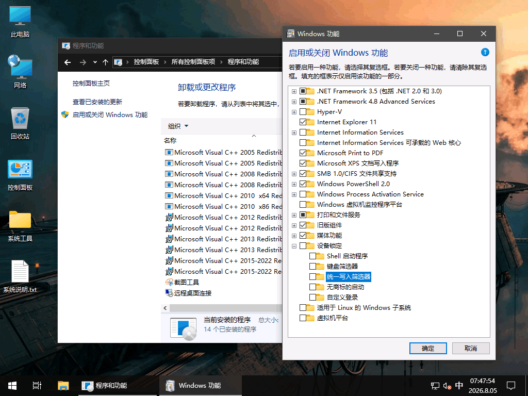The image size is (528, 396).
Task: Click the network tray icon
Action: coord(435,386)
